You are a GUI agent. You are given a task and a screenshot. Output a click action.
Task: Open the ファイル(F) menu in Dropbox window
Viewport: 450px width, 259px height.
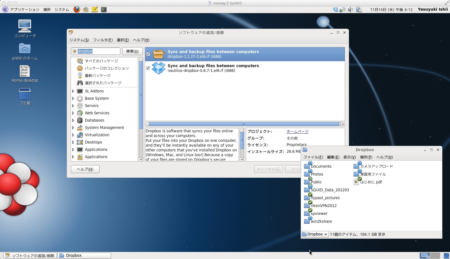pyautogui.click(x=313, y=157)
